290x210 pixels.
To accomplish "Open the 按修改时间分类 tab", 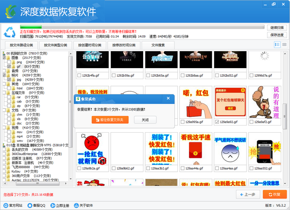I will point(124,45).
